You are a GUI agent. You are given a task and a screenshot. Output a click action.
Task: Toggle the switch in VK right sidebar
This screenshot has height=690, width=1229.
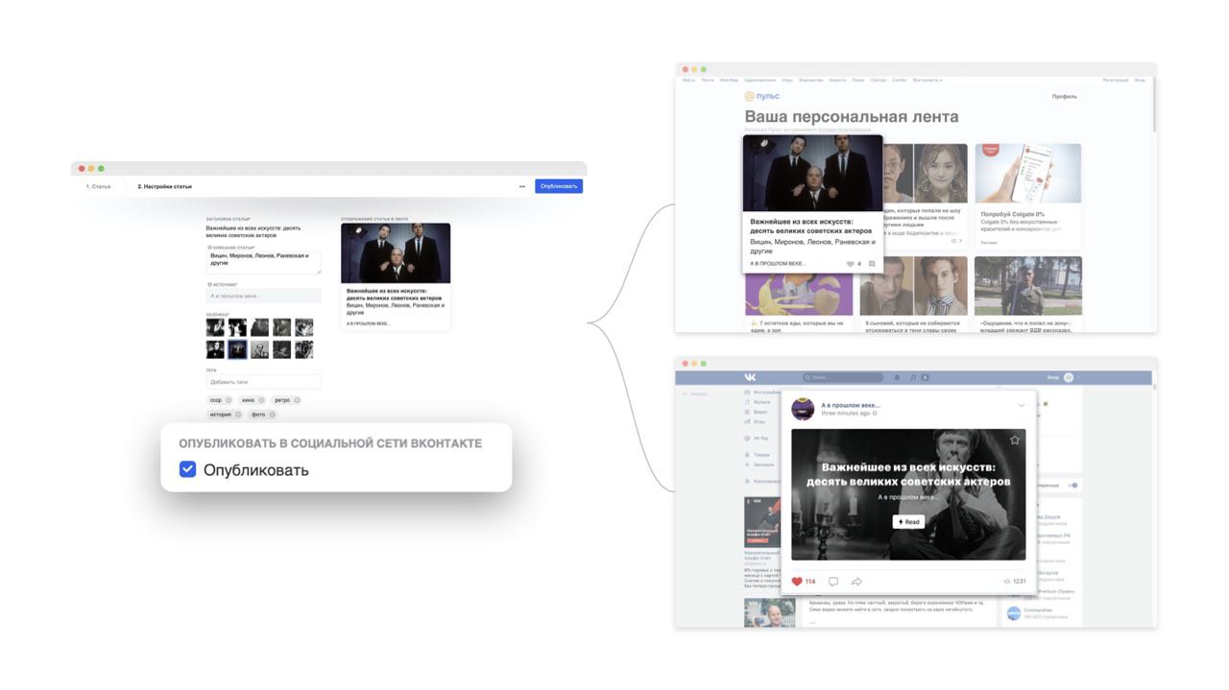click(x=1072, y=485)
